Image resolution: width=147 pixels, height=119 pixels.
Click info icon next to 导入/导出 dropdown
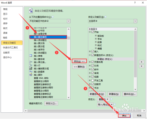[115, 104]
